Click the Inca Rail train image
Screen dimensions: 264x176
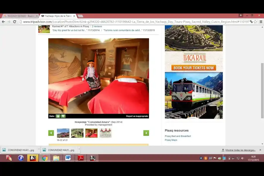click(x=194, y=95)
